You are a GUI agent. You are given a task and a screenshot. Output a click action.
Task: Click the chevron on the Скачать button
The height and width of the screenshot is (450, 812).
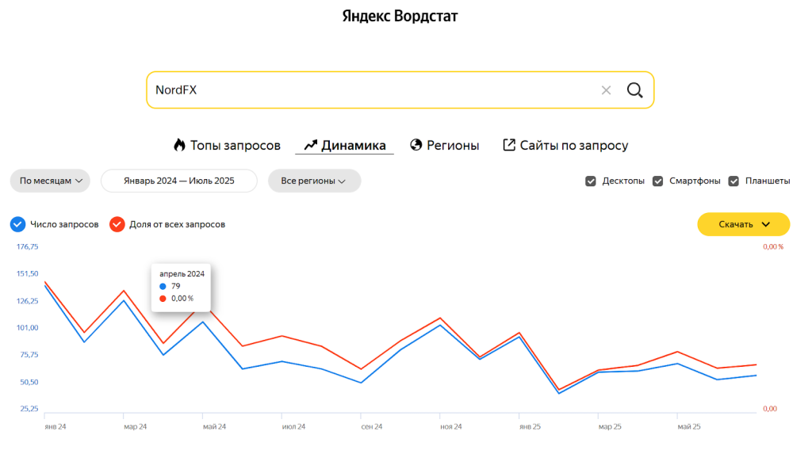tap(765, 224)
